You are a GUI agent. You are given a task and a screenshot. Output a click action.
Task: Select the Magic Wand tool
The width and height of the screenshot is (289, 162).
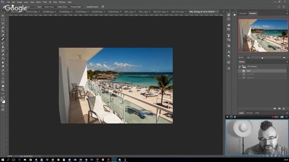pos(3,27)
